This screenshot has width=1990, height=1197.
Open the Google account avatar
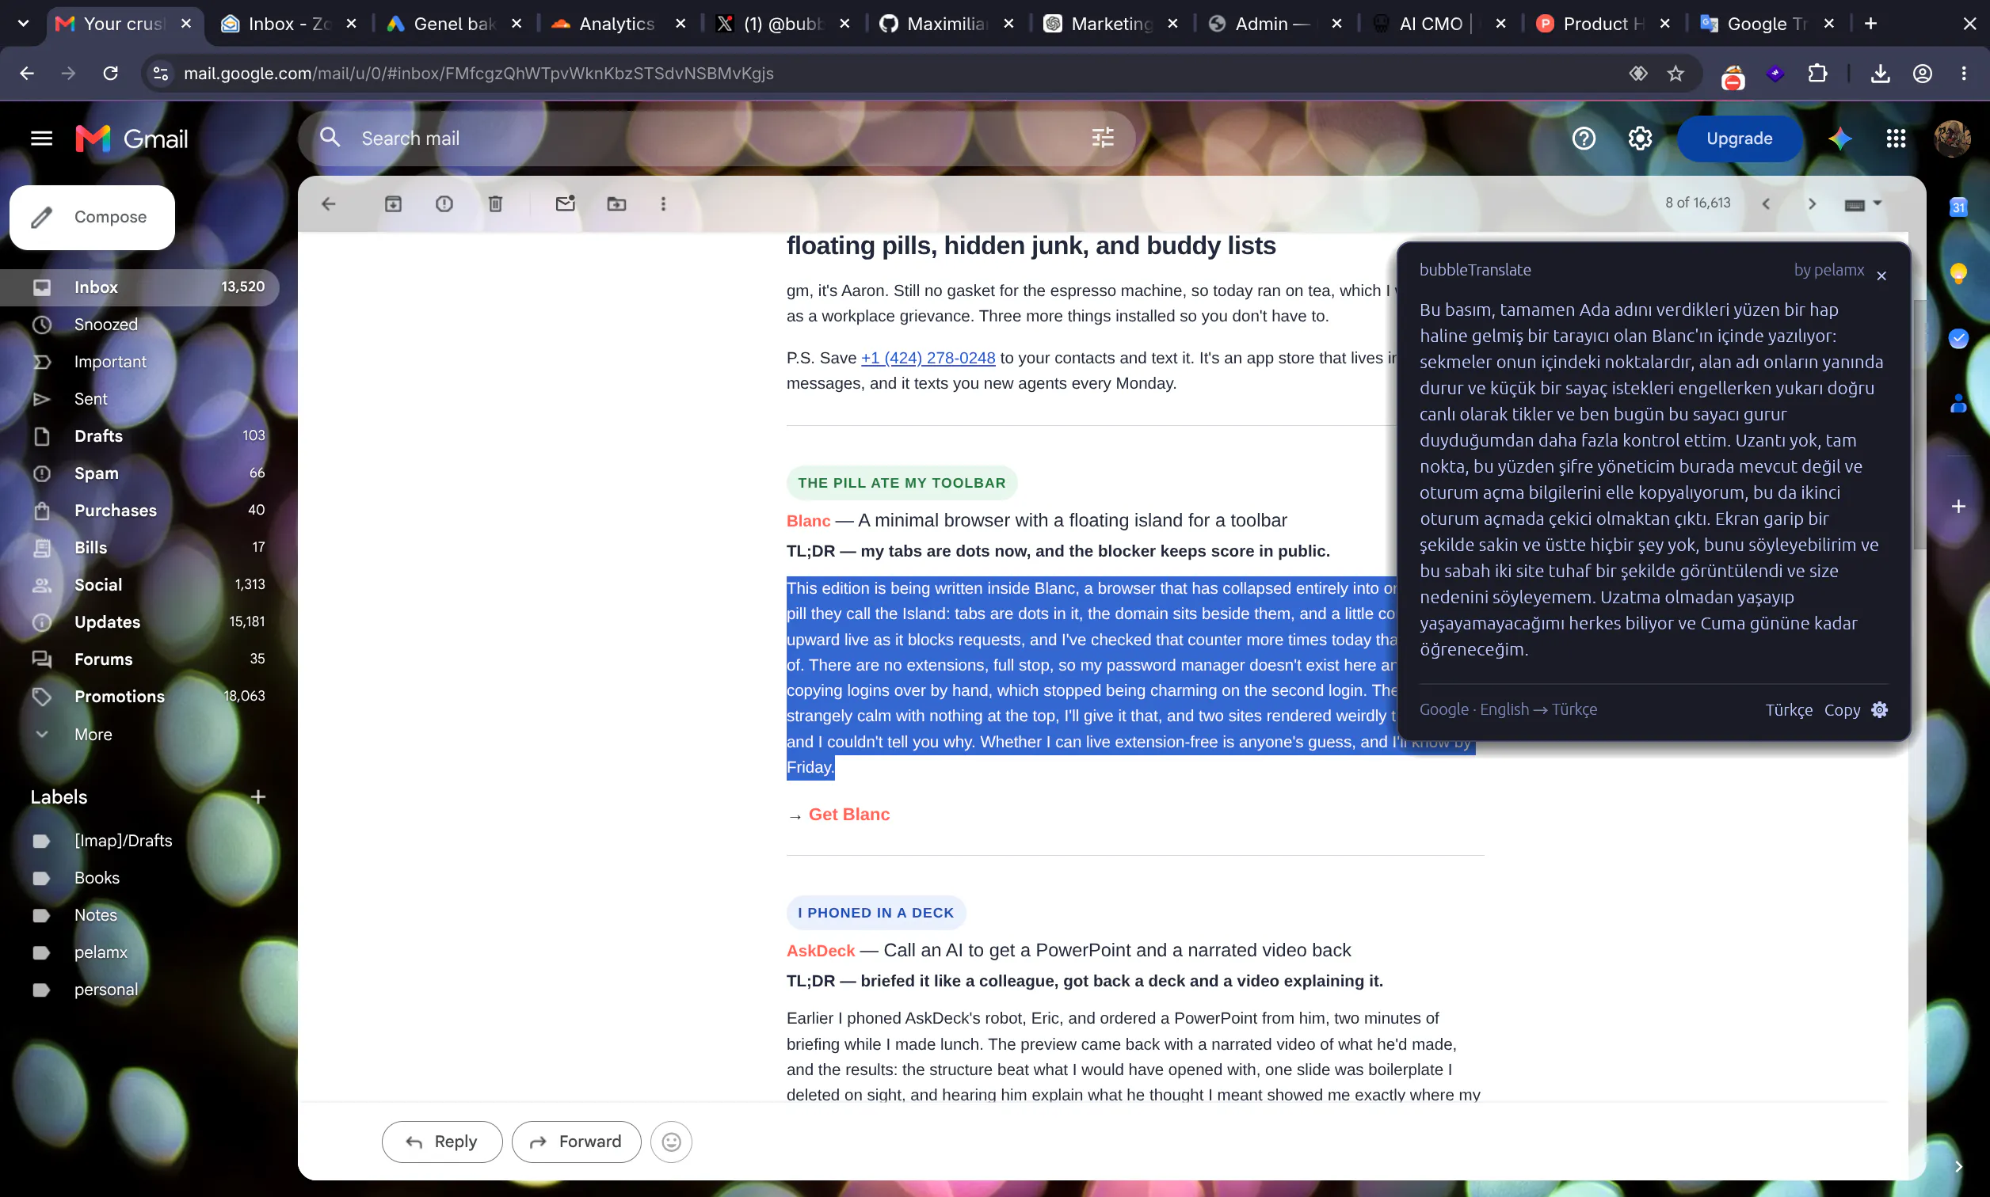pyautogui.click(x=1952, y=139)
